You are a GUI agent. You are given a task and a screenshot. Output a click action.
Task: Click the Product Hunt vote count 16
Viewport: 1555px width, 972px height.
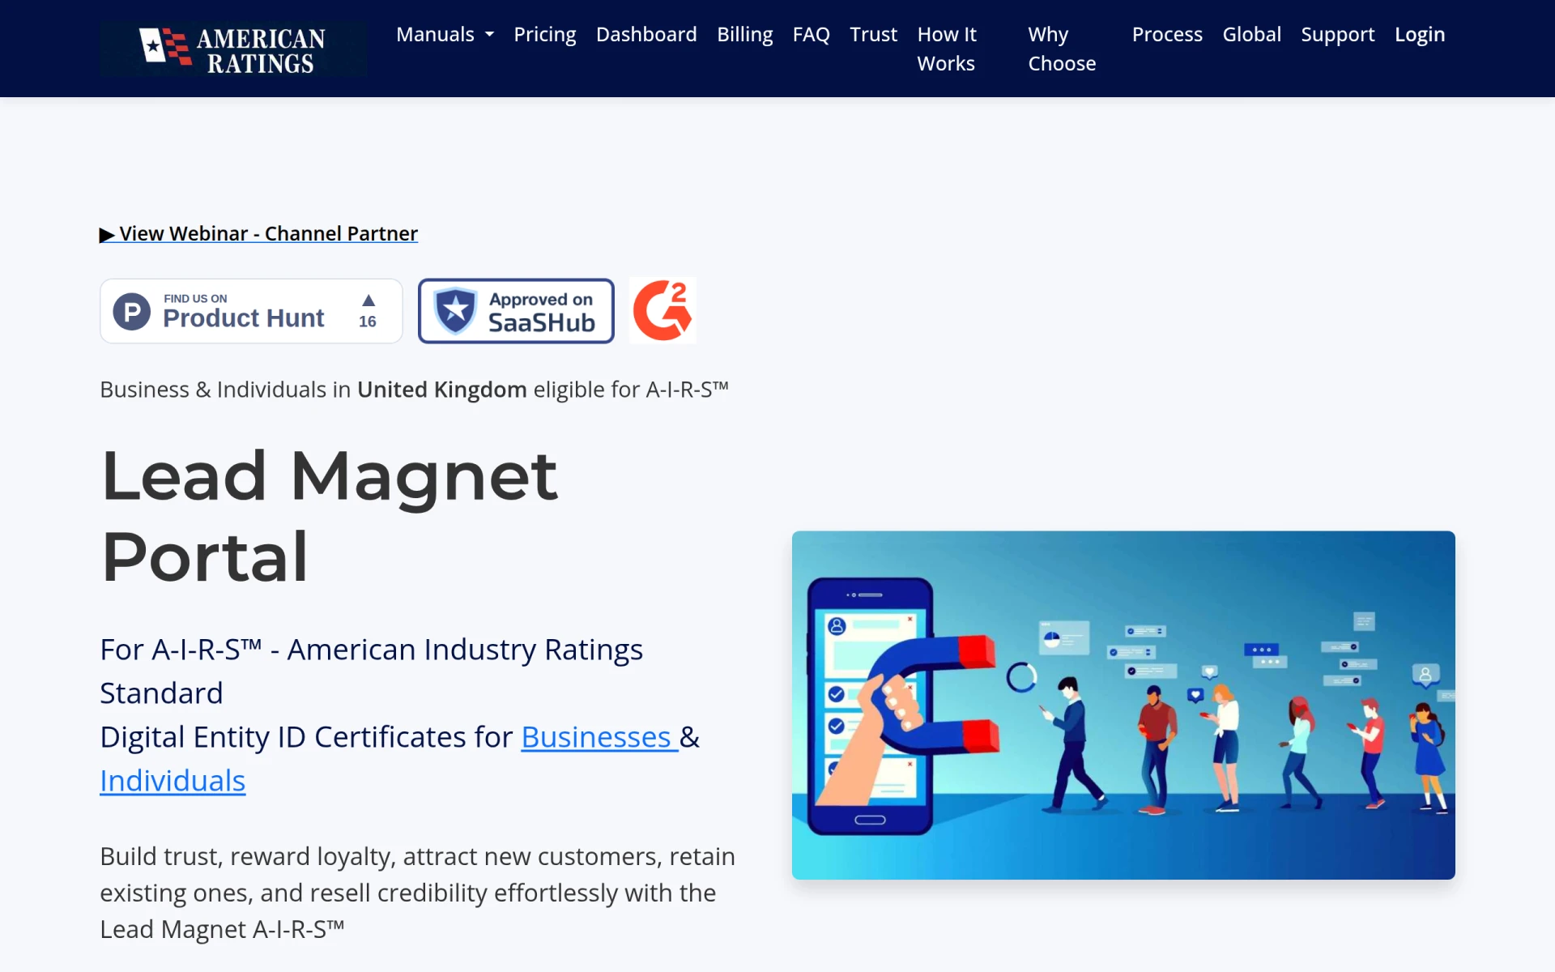(368, 322)
